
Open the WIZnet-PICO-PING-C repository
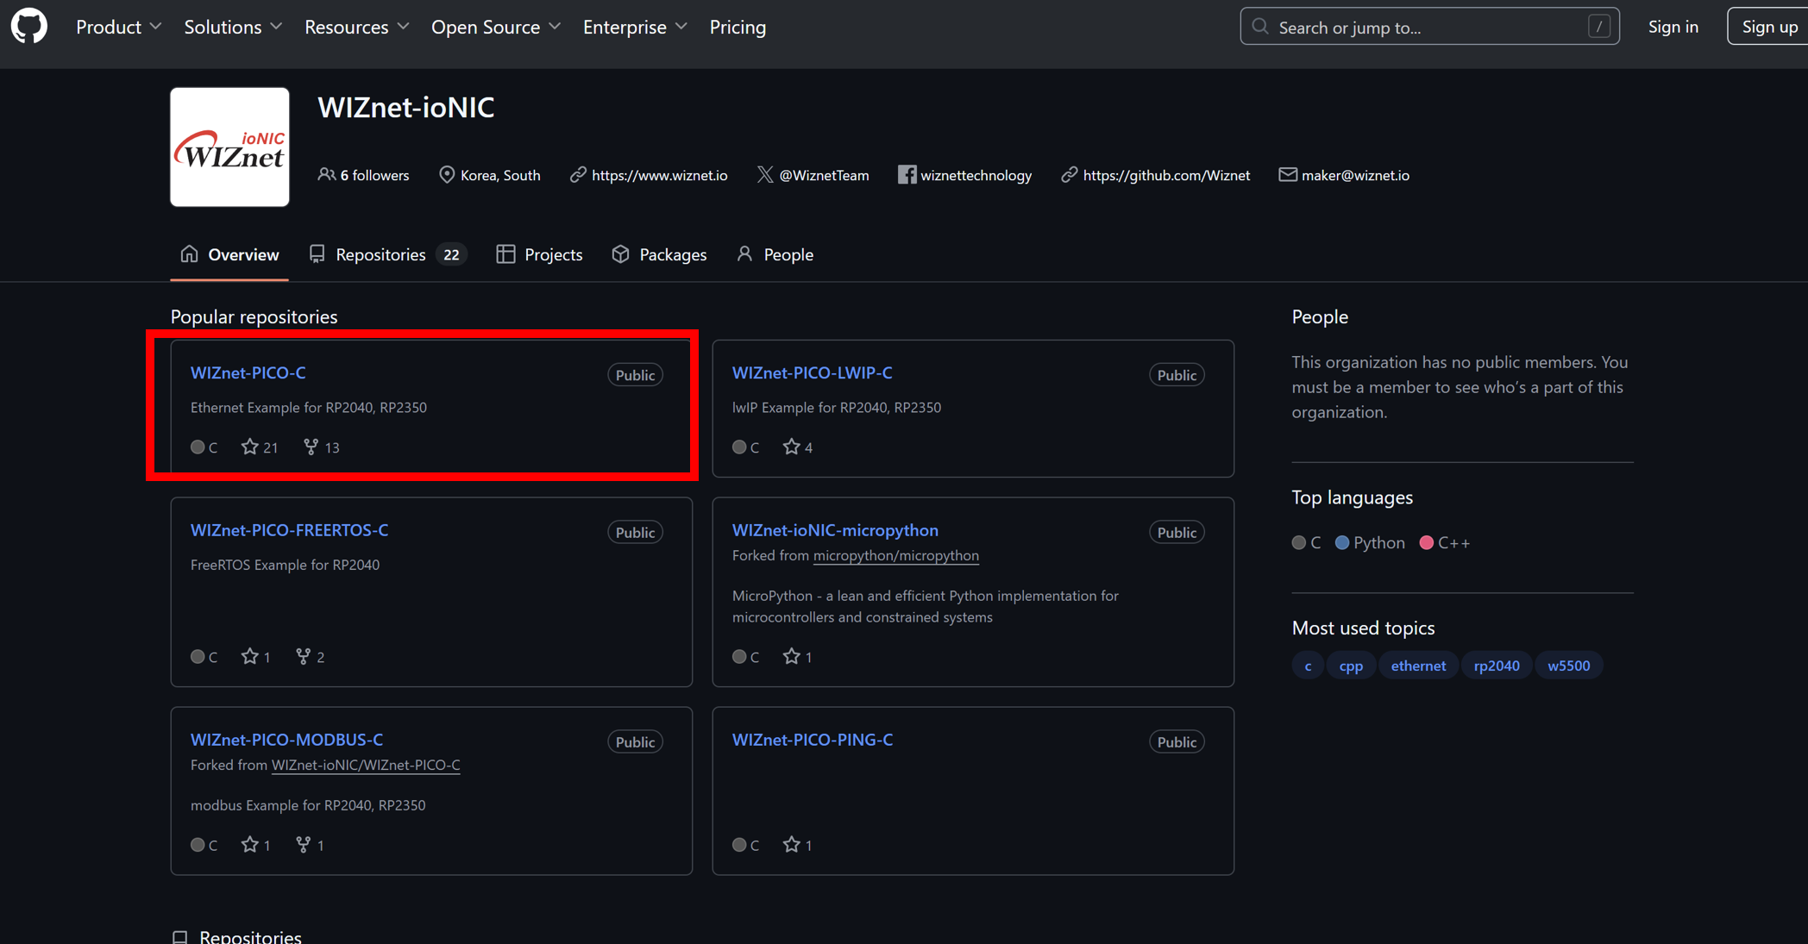coord(813,740)
